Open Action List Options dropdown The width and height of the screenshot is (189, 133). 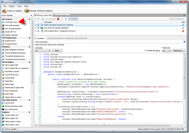click(177, 19)
